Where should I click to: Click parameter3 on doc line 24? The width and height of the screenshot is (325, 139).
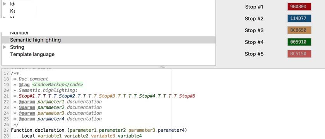pyautogui.click(x=51, y=113)
